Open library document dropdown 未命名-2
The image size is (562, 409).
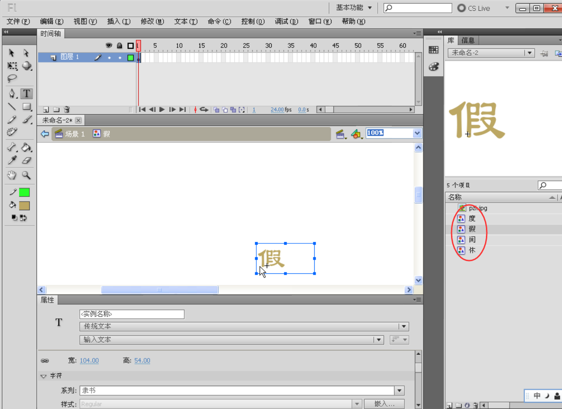[491, 53]
